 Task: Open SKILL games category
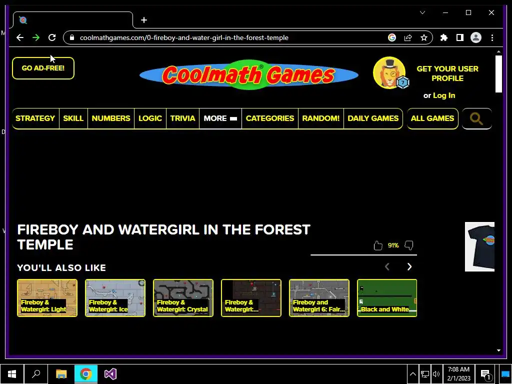73,118
